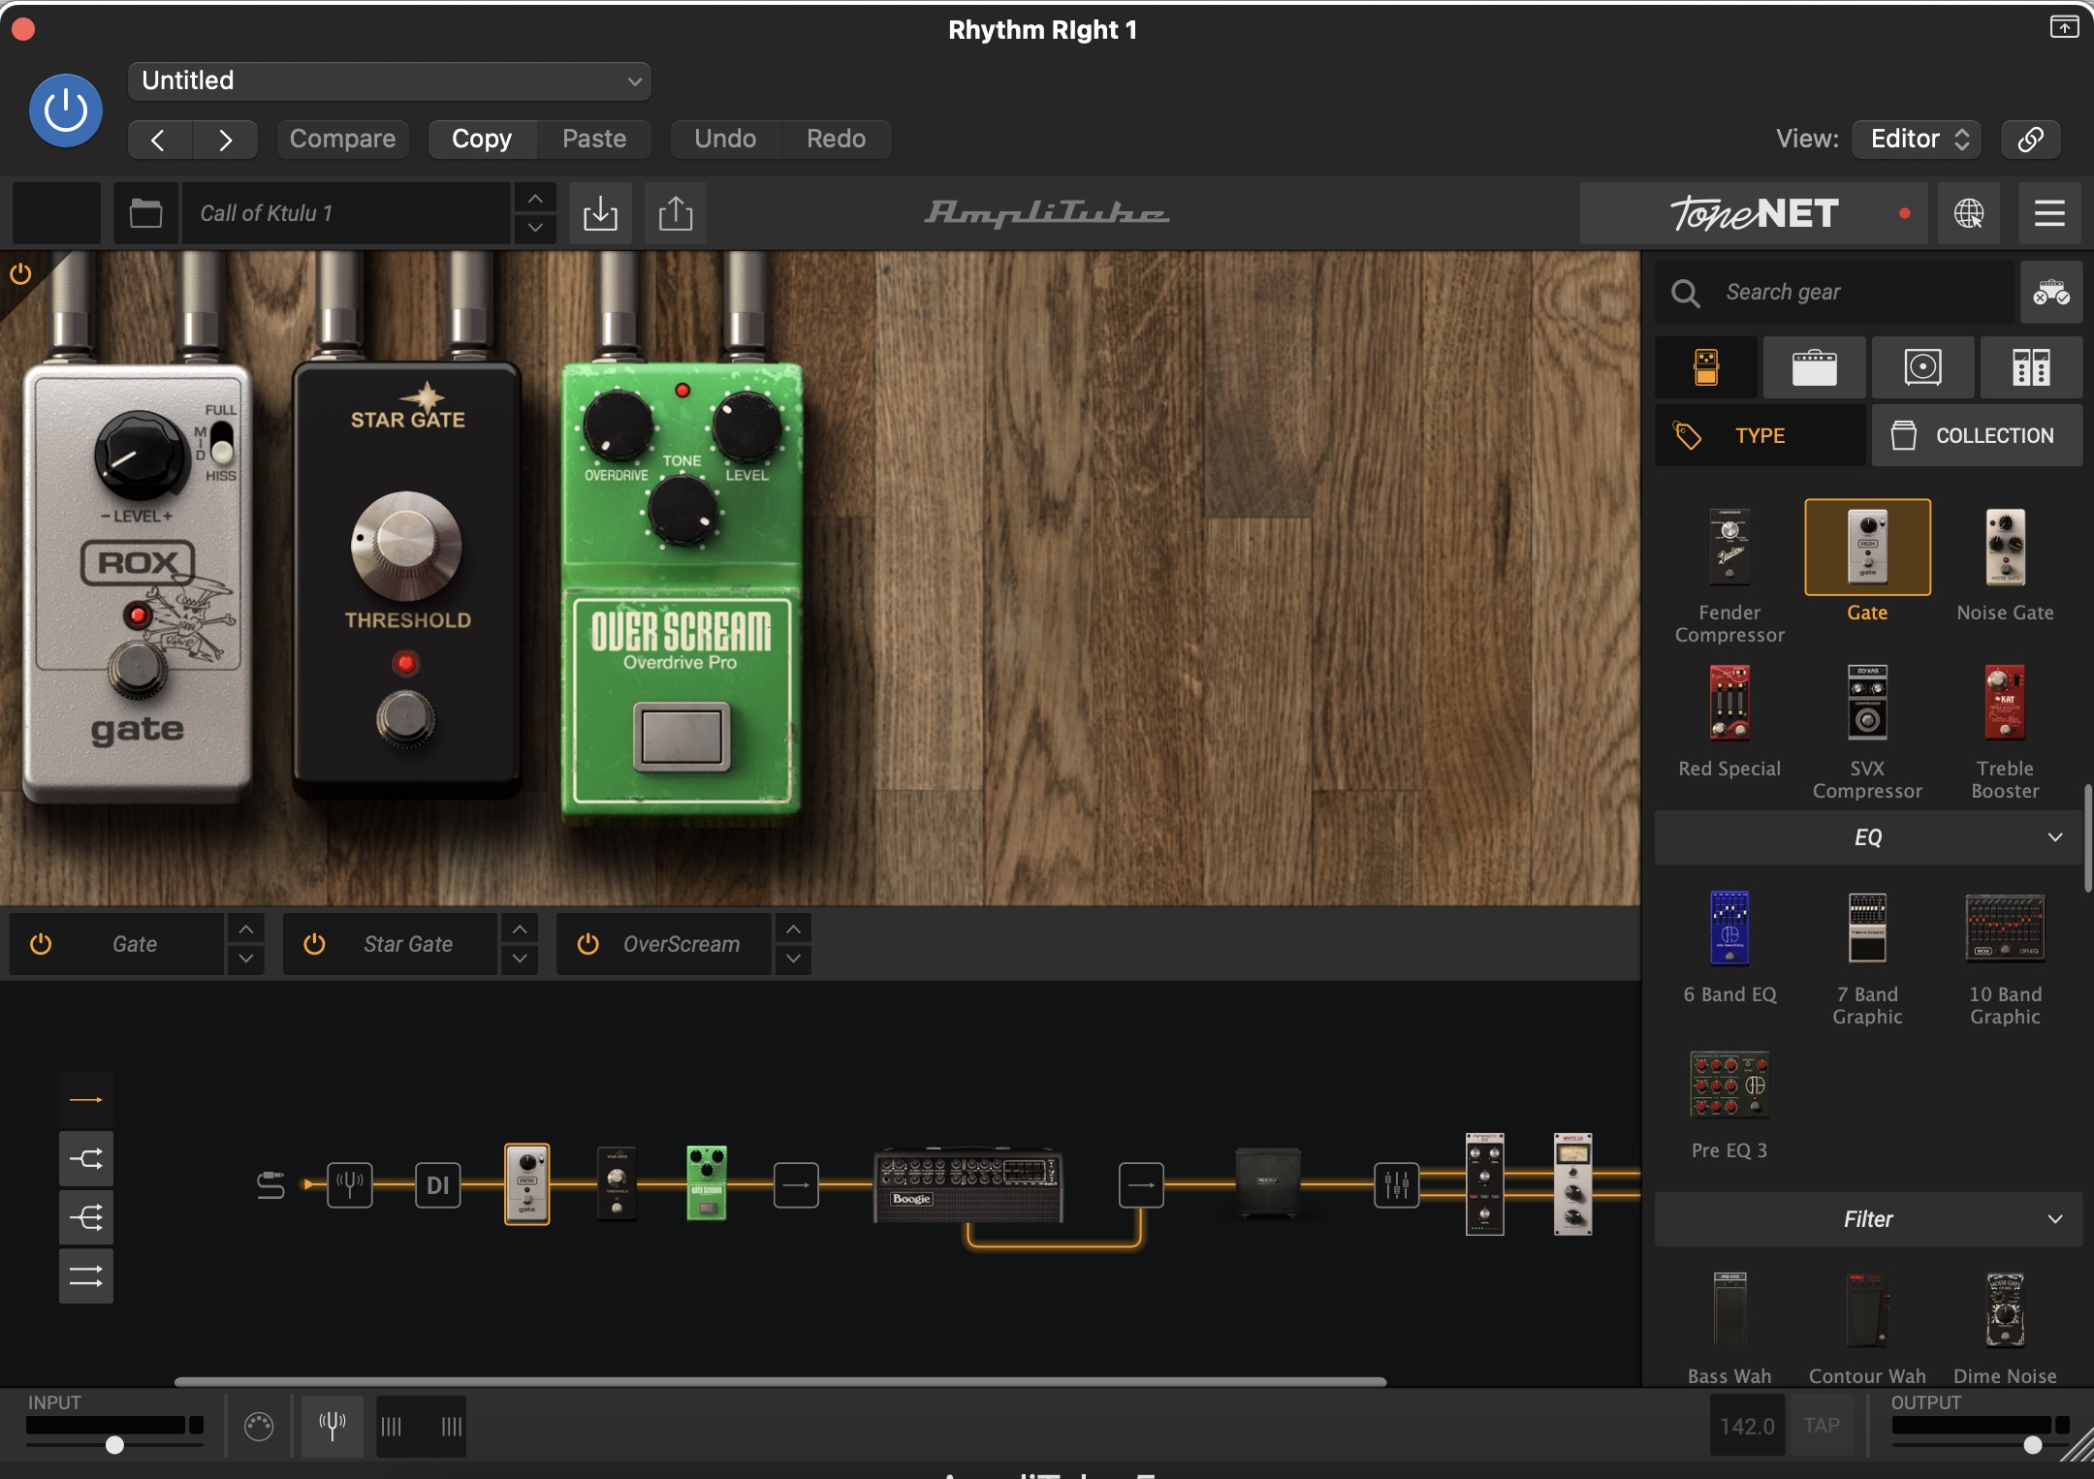Image resolution: width=2094 pixels, height=1479 pixels.
Task: Select the cabinet speaker category icon
Action: pyautogui.click(x=1922, y=367)
